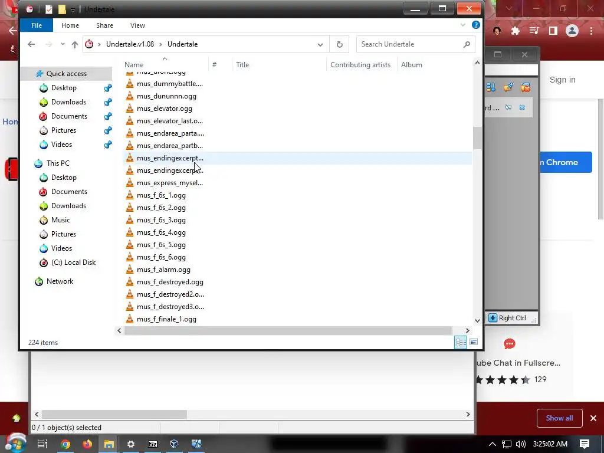Open Chrome three-dot menu
Screen dimensions: 604x453
[591, 31]
